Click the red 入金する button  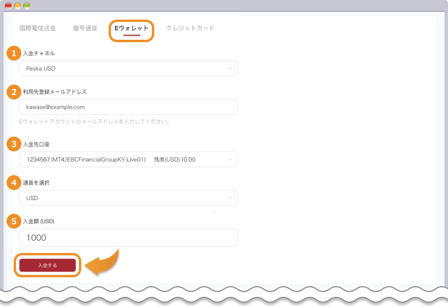[47, 265]
